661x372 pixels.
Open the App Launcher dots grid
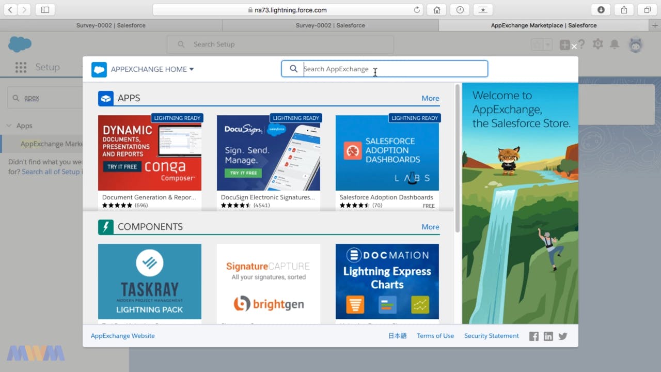[x=21, y=67]
